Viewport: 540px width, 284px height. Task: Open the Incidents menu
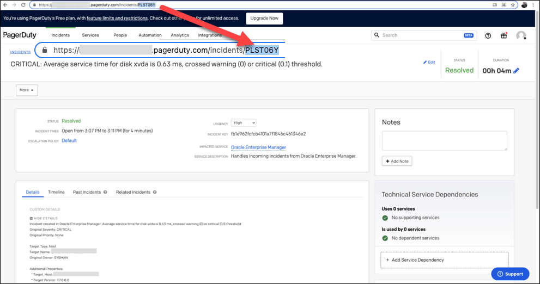[60, 35]
